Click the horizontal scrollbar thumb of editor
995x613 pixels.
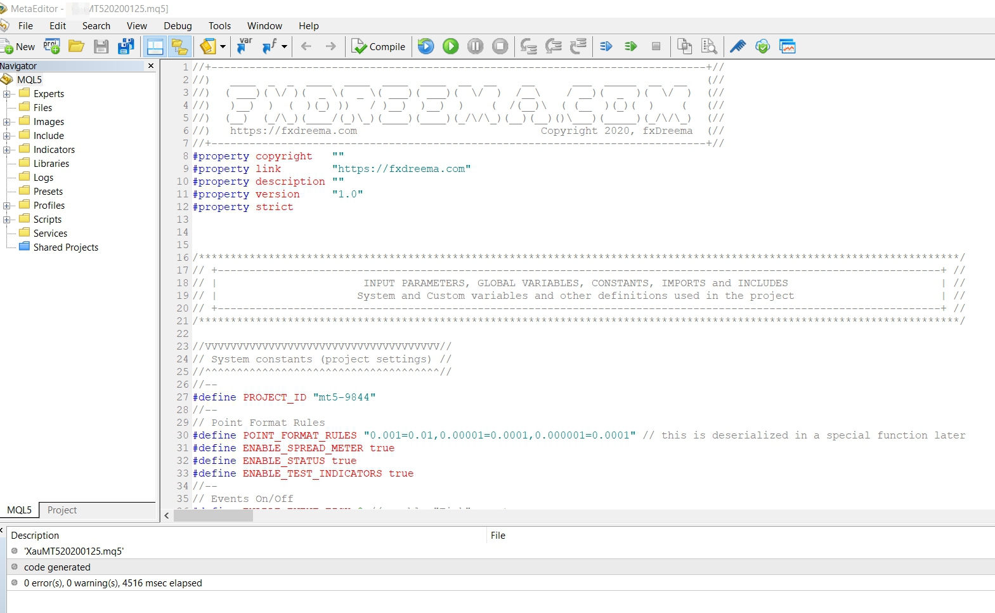tap(213, 516)
